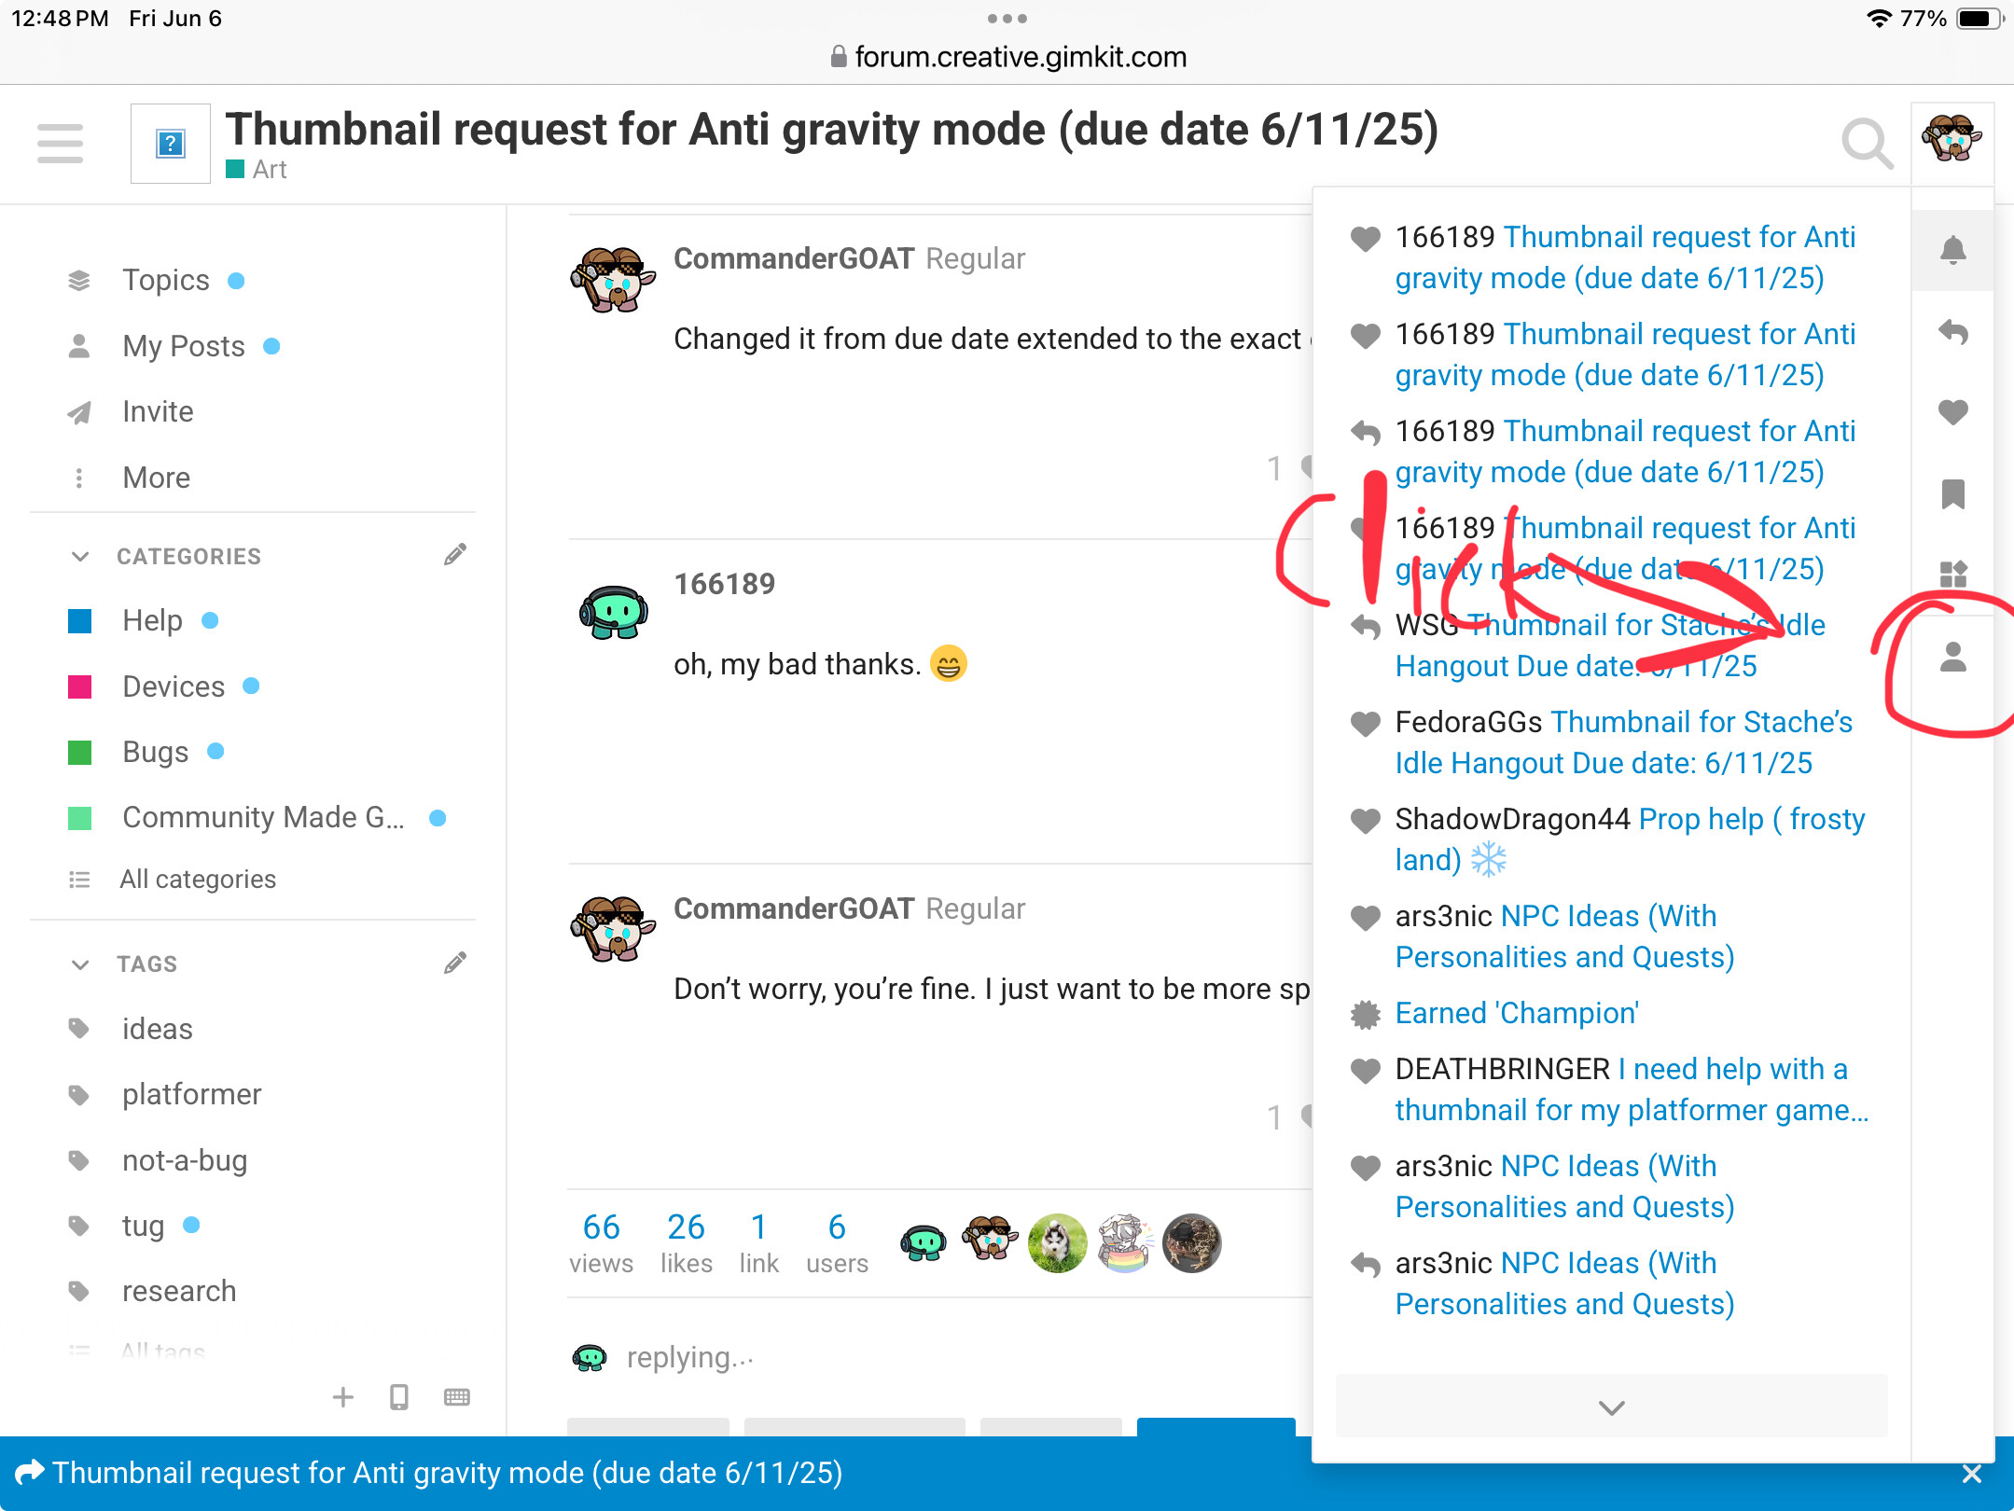The height and width of the screenshot is (1511, 2014).
Task: Open the likes heart tab
Action: click(1952, 412)
